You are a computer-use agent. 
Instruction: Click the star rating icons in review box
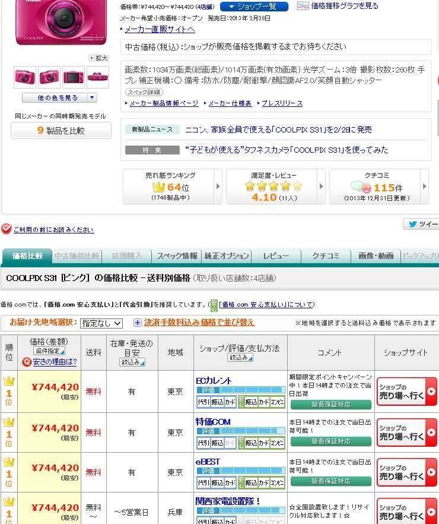[273, 186]
